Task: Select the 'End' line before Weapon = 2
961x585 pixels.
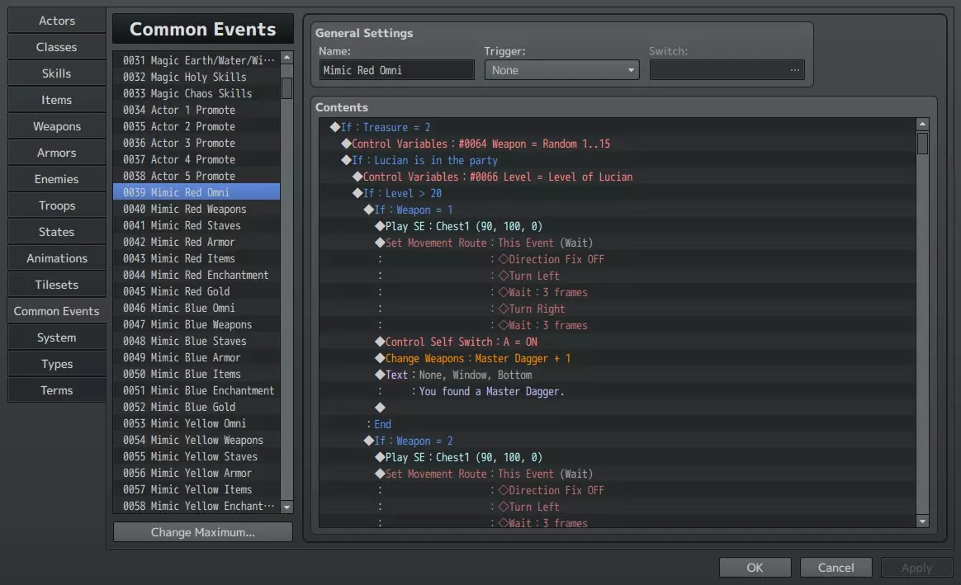Action: pyautogui.click(x=618, y=424)
